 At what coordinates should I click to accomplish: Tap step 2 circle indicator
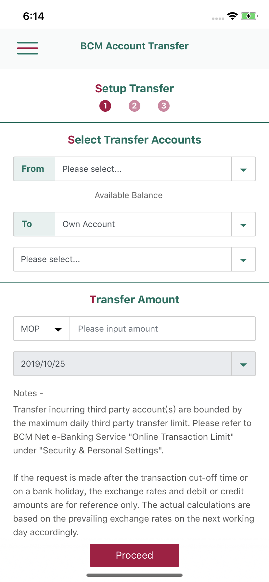[x=134, y=106]
